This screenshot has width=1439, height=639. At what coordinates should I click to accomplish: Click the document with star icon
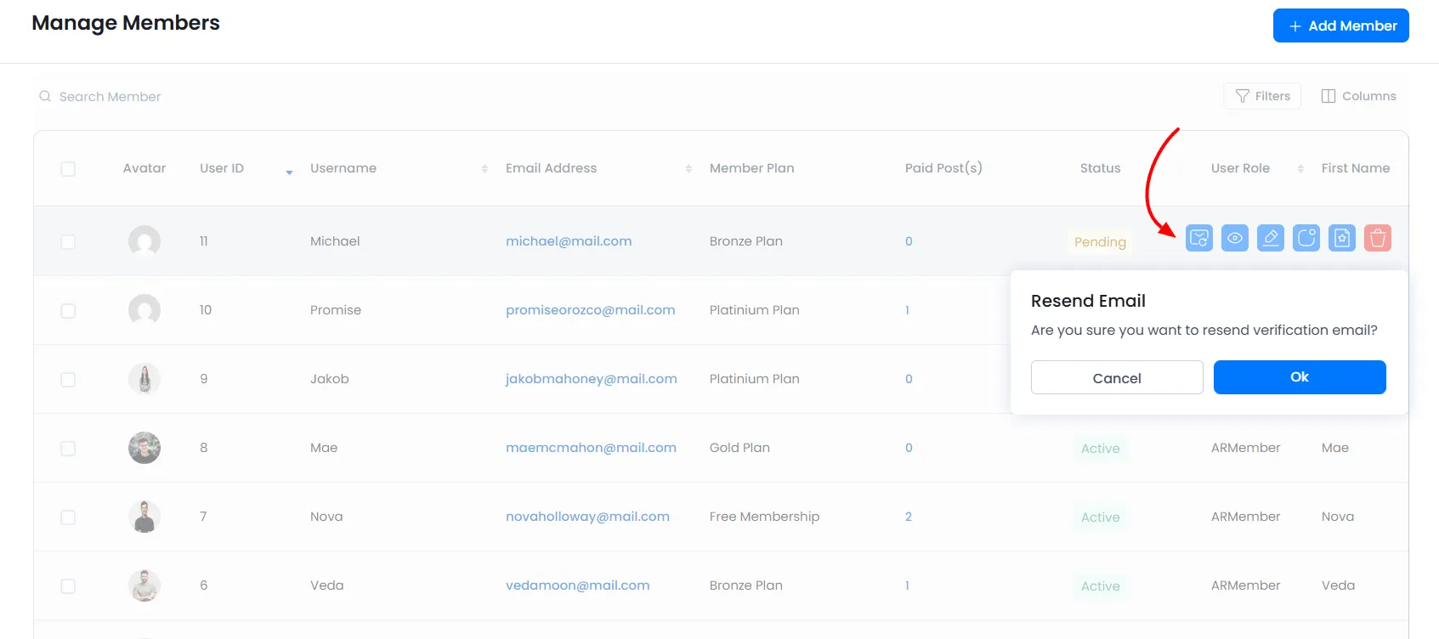tap(1341, 238)
